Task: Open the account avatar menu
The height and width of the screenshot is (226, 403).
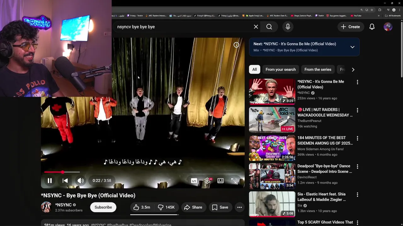Action: pyautogui.click(x=388, y=27)
